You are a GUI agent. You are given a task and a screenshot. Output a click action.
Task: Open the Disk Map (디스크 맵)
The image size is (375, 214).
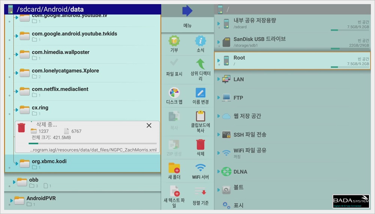coord(174,93)
